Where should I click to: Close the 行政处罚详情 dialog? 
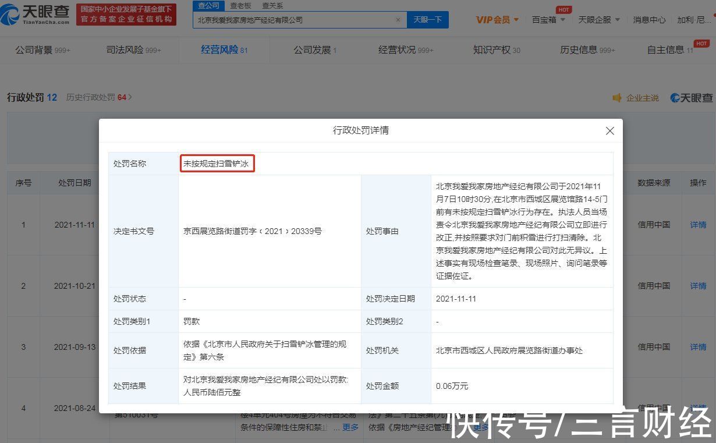pyautogui.click(x=610, y=131)
